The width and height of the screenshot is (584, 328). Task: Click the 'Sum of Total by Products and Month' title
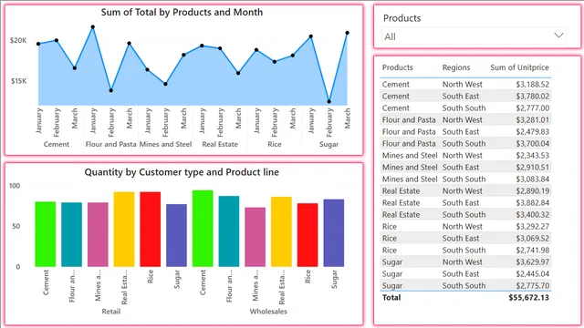click(182, 12)
